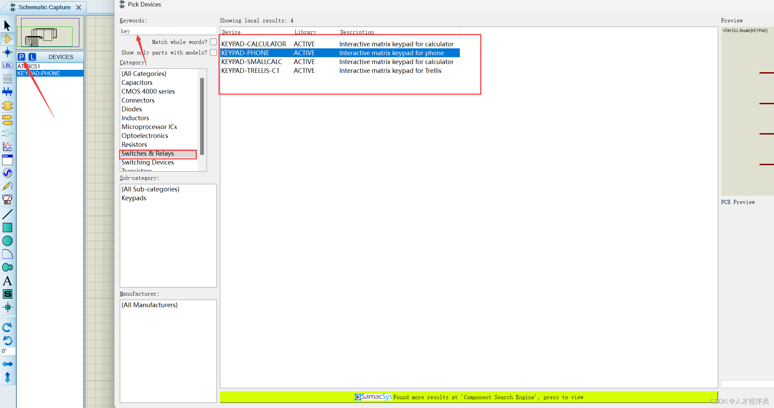This screenshot has width=774, height=408.
Task: Select the component mode icon
Action: (x=7, y=38)
